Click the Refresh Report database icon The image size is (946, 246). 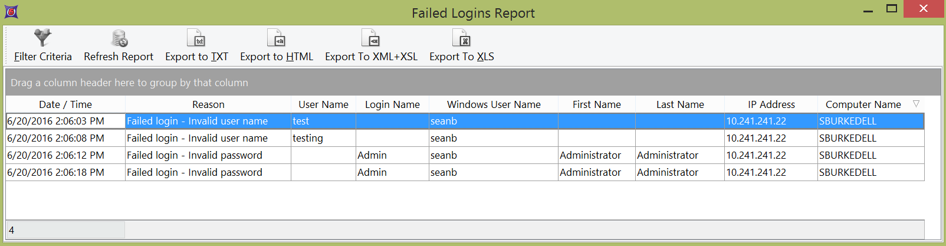(119, 38)
